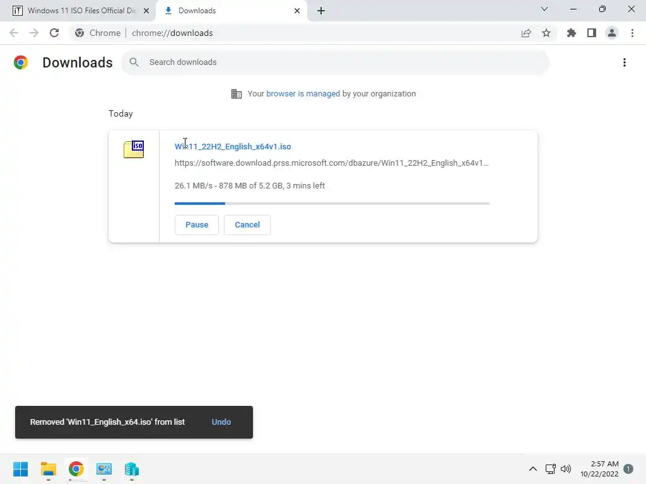Open the new tab plus button
Screen dimensions: 646x484
321,11
